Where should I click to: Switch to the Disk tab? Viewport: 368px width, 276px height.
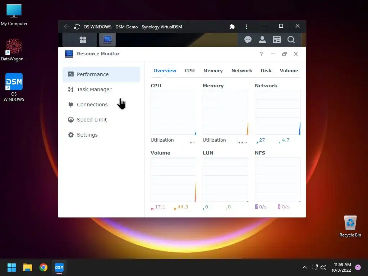pos(266,71)
